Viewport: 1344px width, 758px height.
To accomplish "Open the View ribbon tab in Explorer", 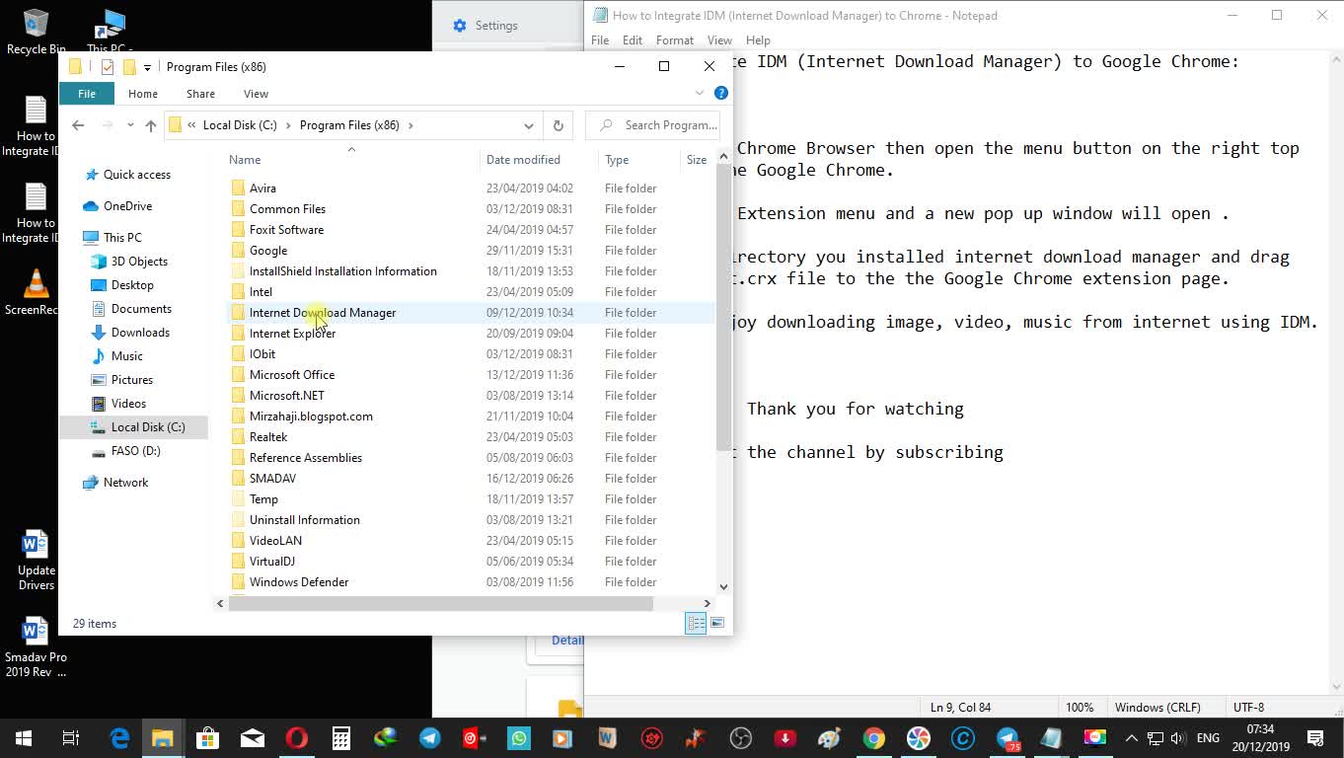I will [x=256, y=94].
